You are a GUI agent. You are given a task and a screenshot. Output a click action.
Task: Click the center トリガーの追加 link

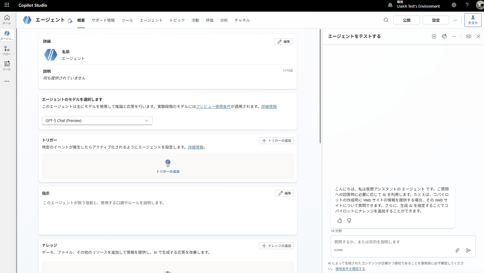(x=168, y=172)
